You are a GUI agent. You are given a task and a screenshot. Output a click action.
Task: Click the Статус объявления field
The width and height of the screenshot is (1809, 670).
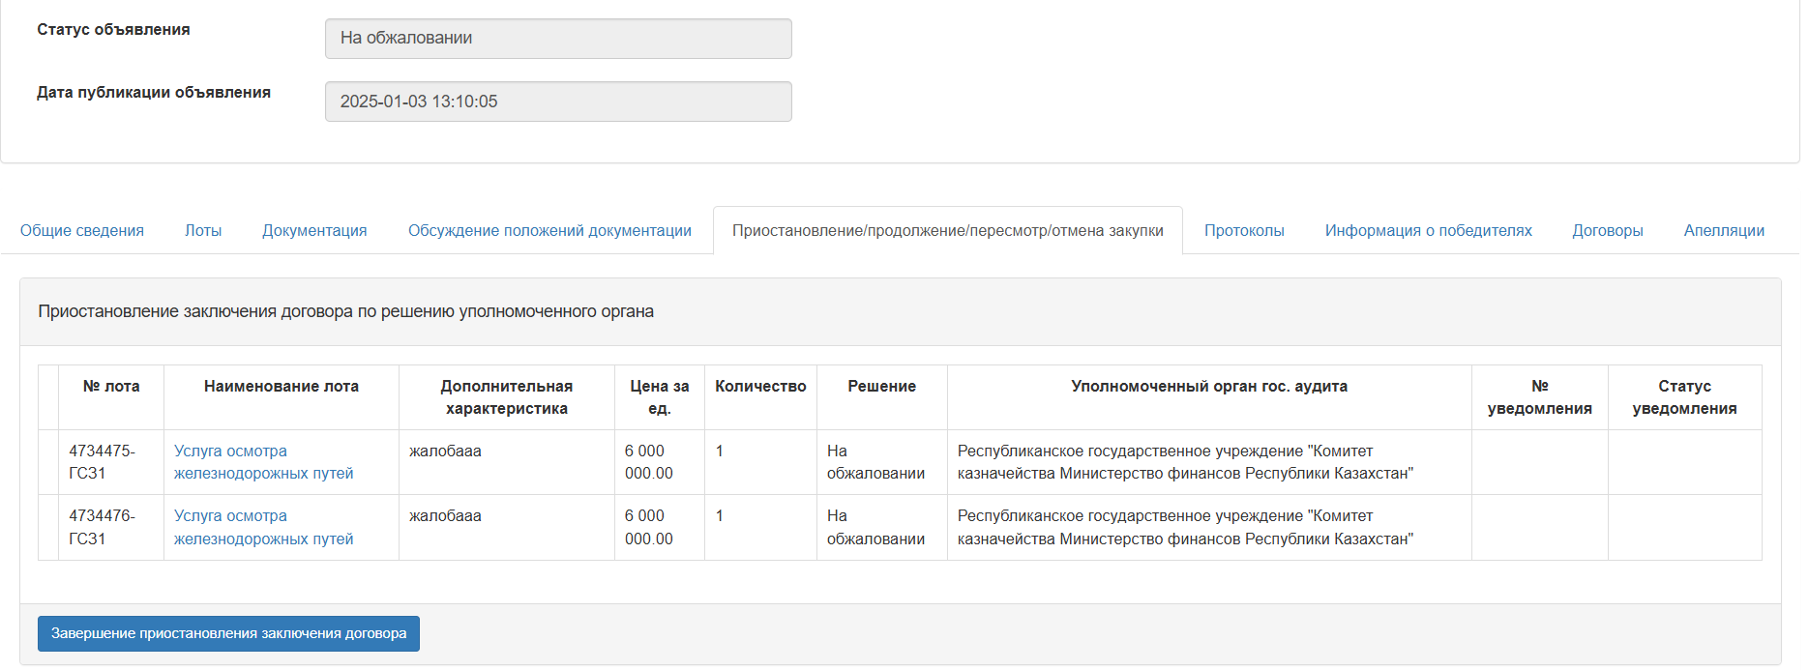click(x=558, y=39)
